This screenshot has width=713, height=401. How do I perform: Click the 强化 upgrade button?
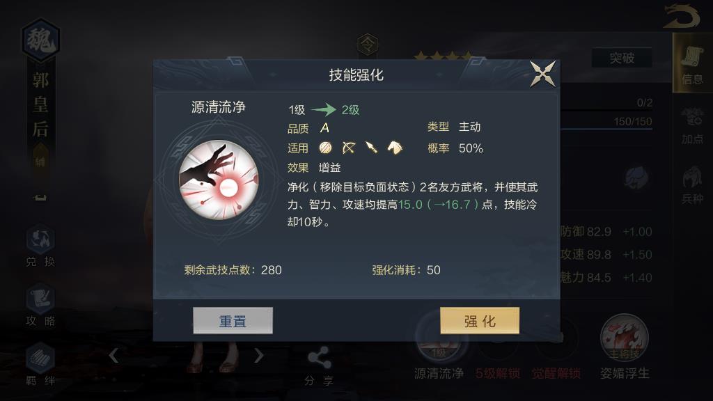(x=479, y=320)
